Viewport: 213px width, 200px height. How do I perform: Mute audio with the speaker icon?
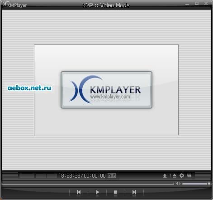[x=178, y=184]
